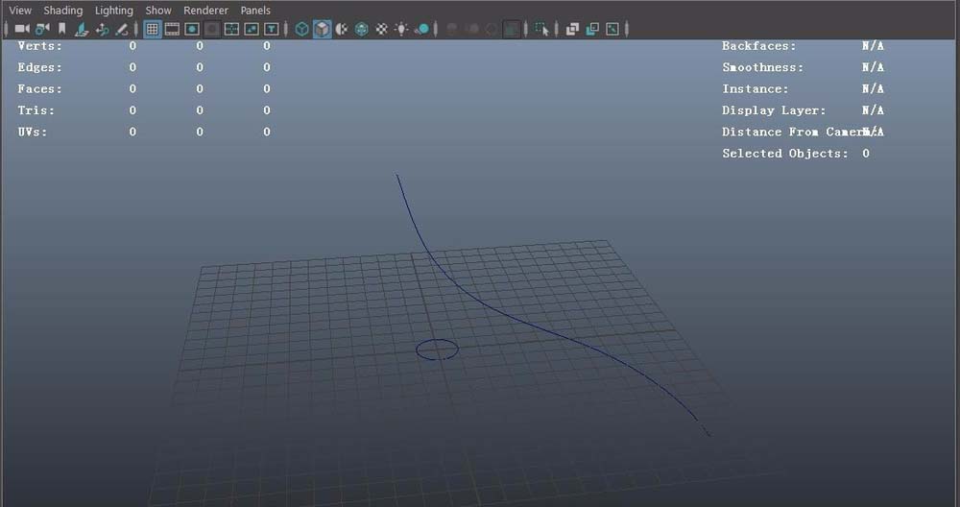Enable Wireframe display mode

click(301, 29)
